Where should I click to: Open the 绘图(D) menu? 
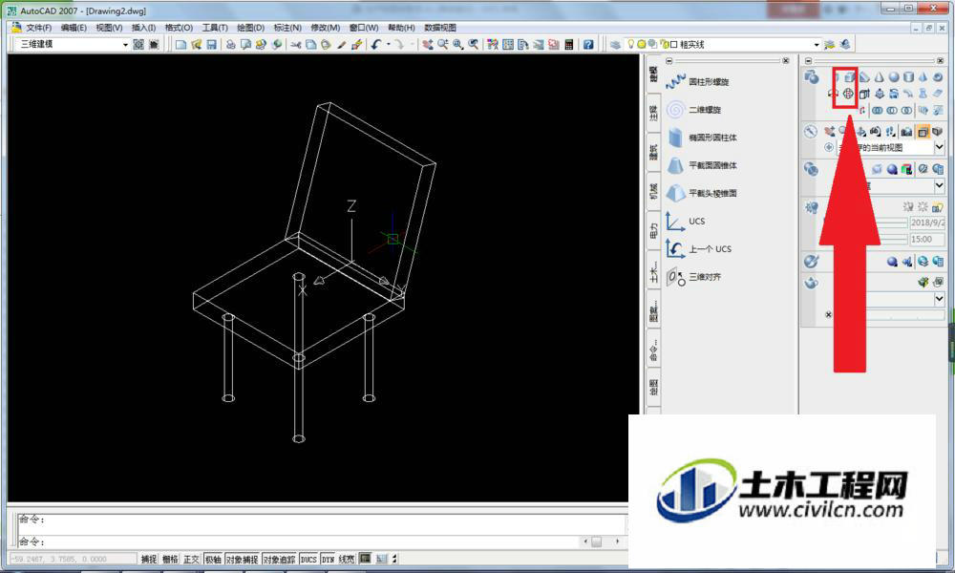[x=250, y=28]
